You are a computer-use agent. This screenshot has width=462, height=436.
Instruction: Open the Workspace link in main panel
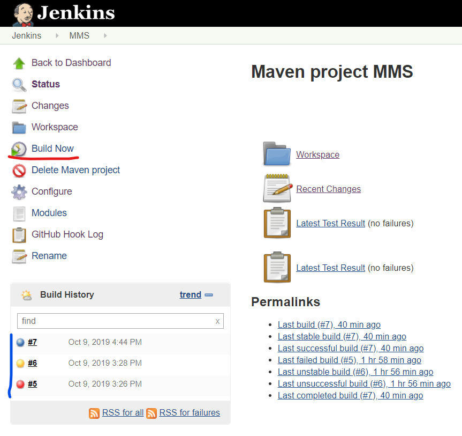pyautogui.click(x=317, y=154)
